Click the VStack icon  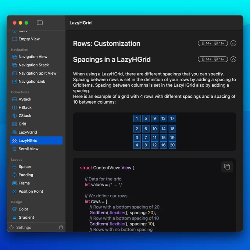pyautogui.click(x=14, y=99)
